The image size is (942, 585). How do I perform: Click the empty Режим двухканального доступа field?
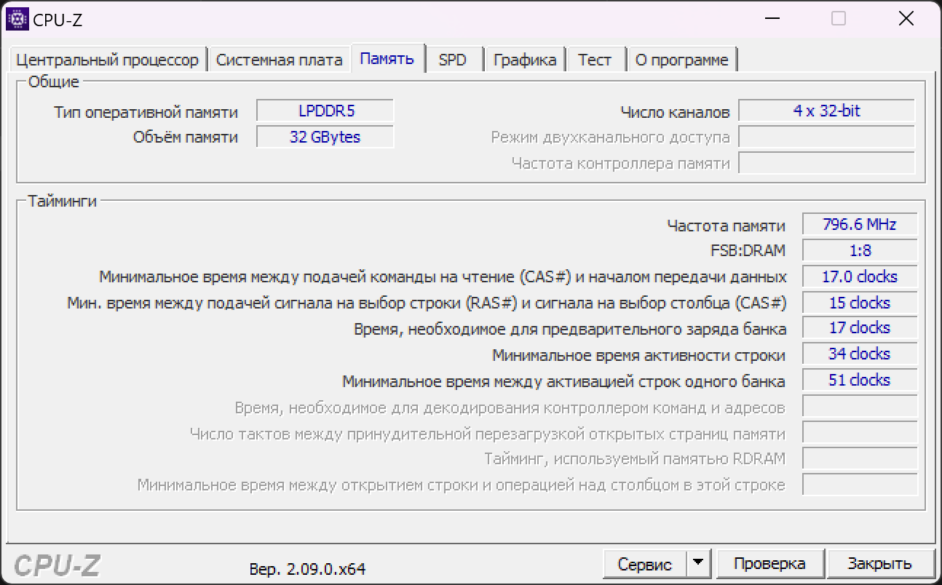pos(827,137)
